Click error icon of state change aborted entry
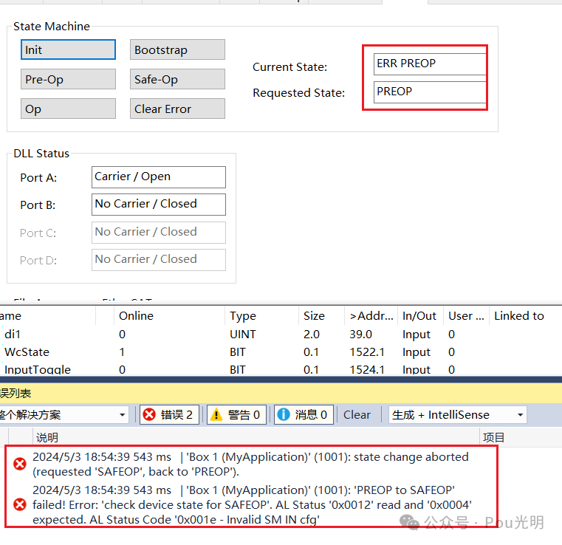 pyautogui.click(x=20, y=464)
